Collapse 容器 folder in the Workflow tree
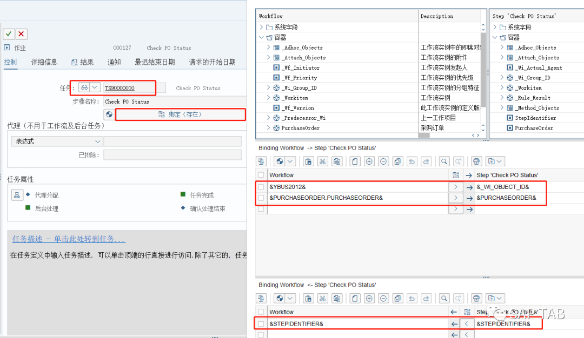584x338 pixels. pos(261,37)
